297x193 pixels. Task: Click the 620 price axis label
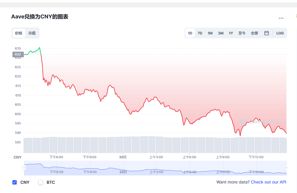click(18, 77)
